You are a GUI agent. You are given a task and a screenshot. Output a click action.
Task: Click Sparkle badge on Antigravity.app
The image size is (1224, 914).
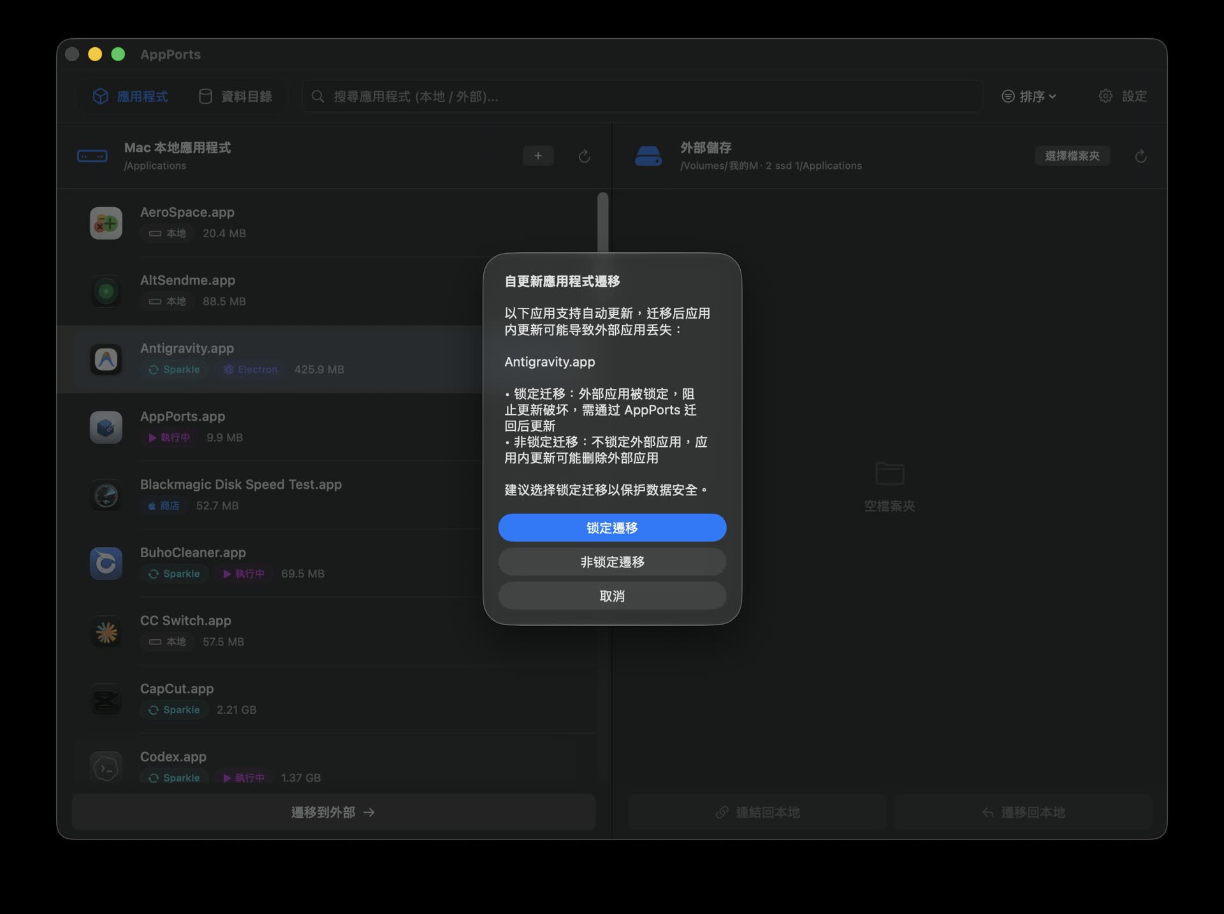174,370
